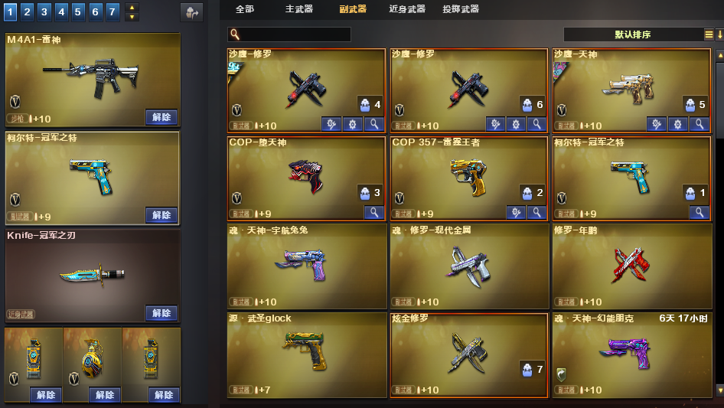
Task: Switch to loadout slot 5
Action: [78, 12]
